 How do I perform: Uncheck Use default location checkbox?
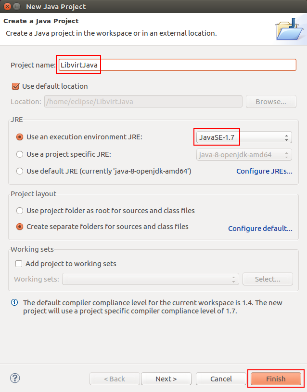click(x=15, y=86)
